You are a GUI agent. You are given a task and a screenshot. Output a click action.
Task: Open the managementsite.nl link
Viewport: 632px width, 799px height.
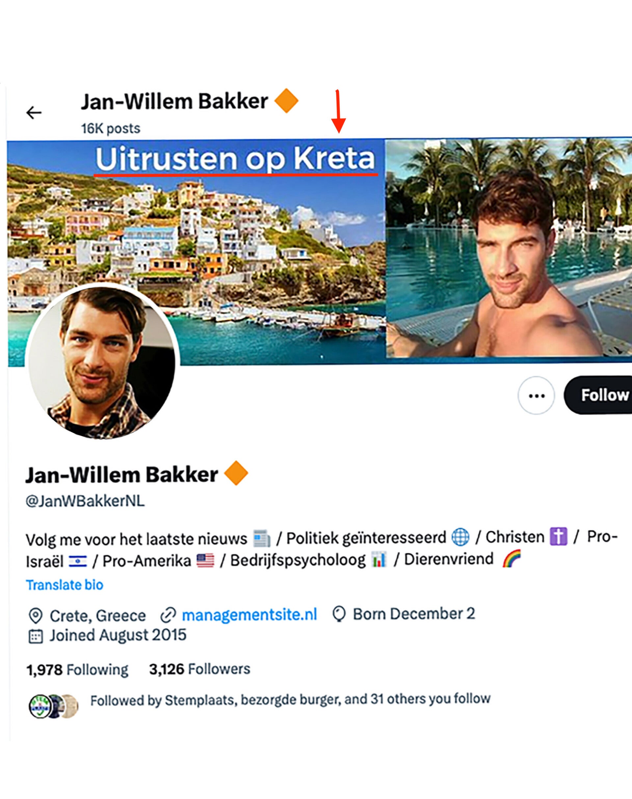coord(250,614)
